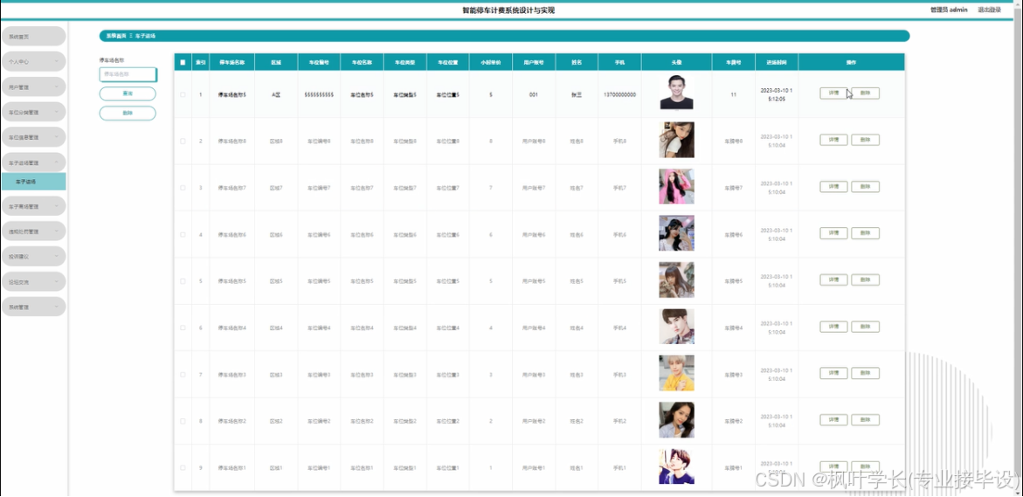The width and height of the screenshot is (1023, 497).
Task: Expand the 车位分类管理 sidebar chevron
Action: point(56,112)
